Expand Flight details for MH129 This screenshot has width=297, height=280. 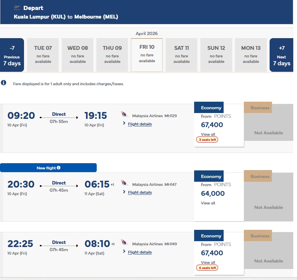click(x=140, y=124)
